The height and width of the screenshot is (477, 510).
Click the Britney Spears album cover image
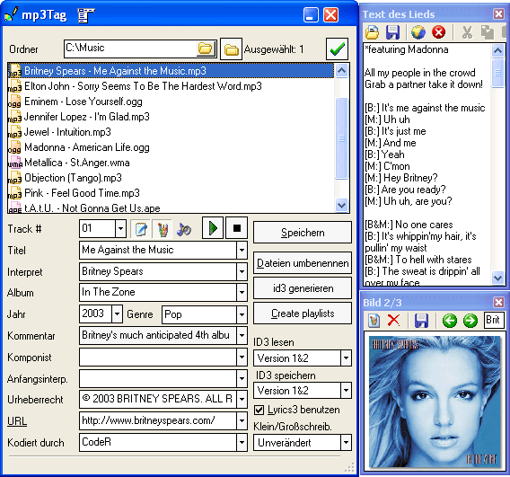(x=435, y=402)
